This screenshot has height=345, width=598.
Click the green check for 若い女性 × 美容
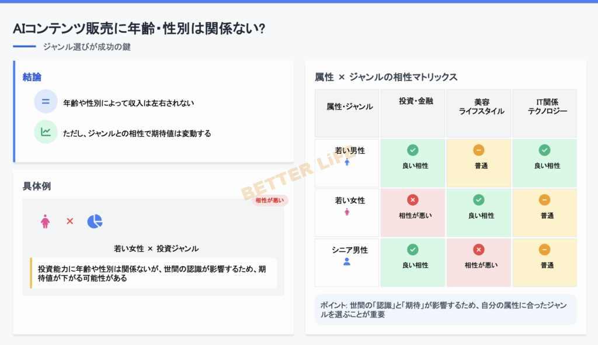tap(479, 200)
